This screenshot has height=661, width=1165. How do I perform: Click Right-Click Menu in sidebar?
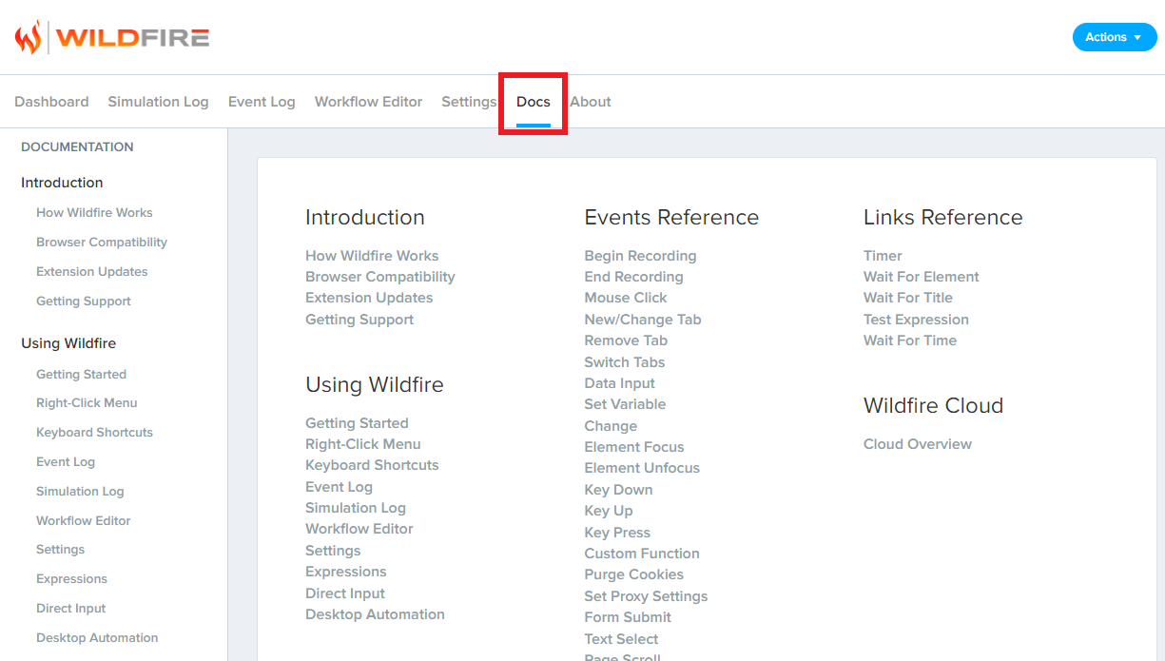pyautogui.click(x=87, y=403)
